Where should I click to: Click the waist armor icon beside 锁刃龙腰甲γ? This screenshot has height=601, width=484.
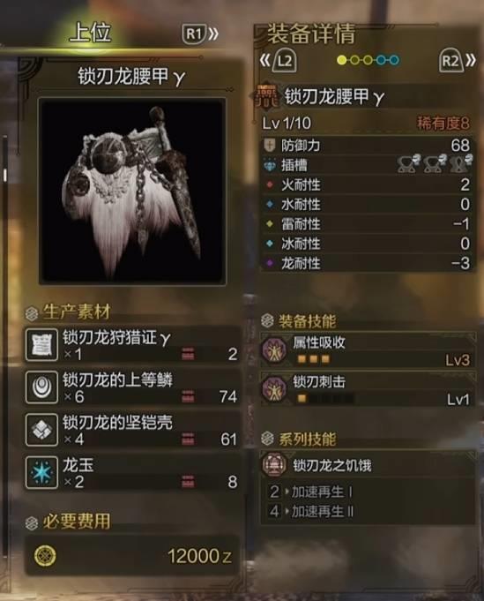tap(267, 96)
